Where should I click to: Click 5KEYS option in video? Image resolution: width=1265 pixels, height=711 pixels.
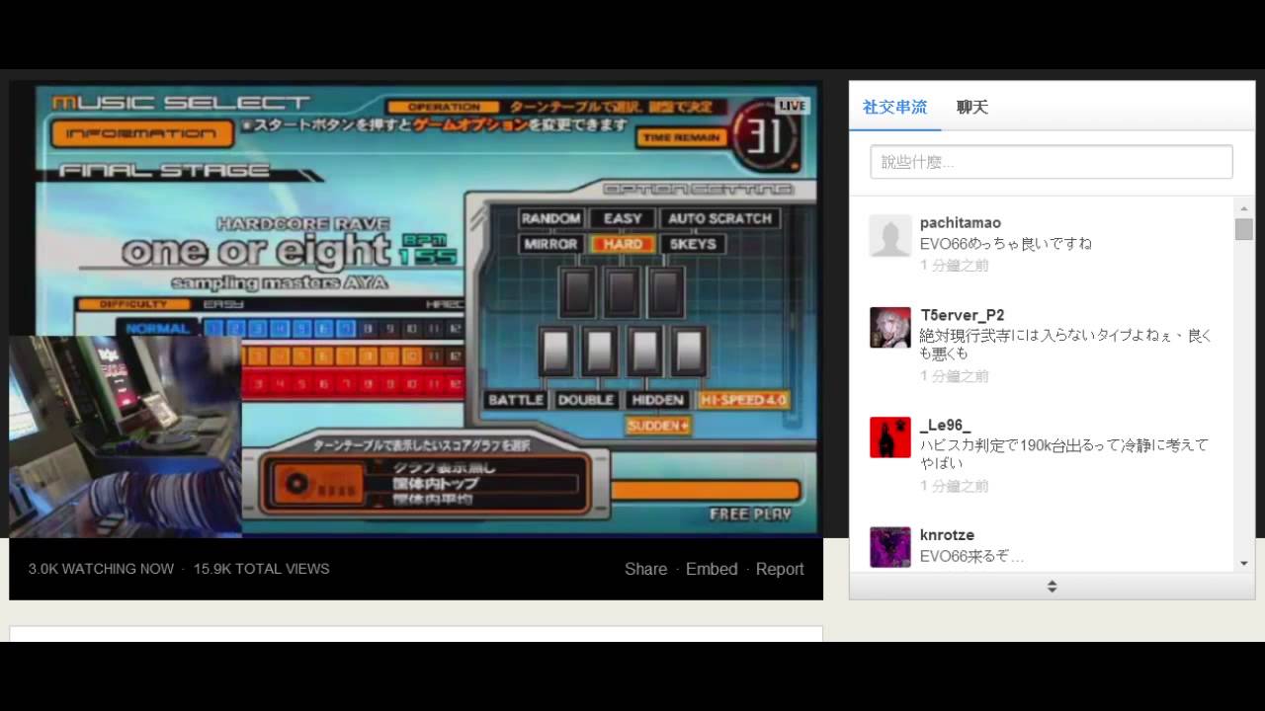(693, 244)
